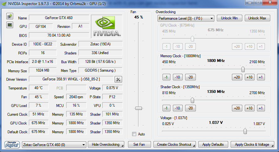Click the Current Clock value 51 MHz

[x=39, y=114]
